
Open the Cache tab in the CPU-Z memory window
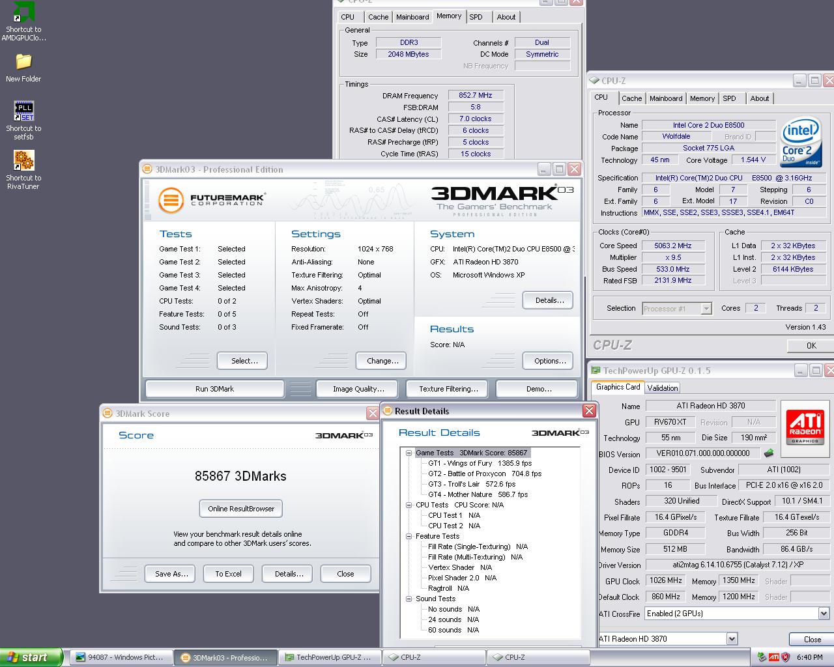378,17
